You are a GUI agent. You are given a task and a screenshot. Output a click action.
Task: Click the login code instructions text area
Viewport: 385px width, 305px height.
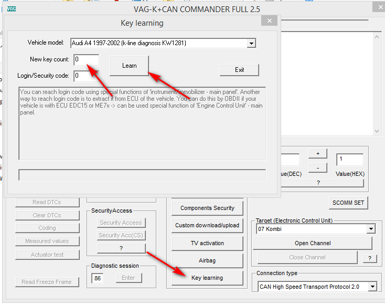(143, 123)
